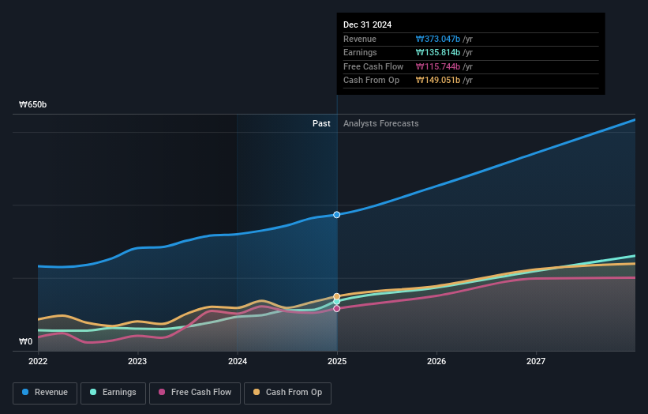Click the ₩650b y-axis label

[32, 104]
